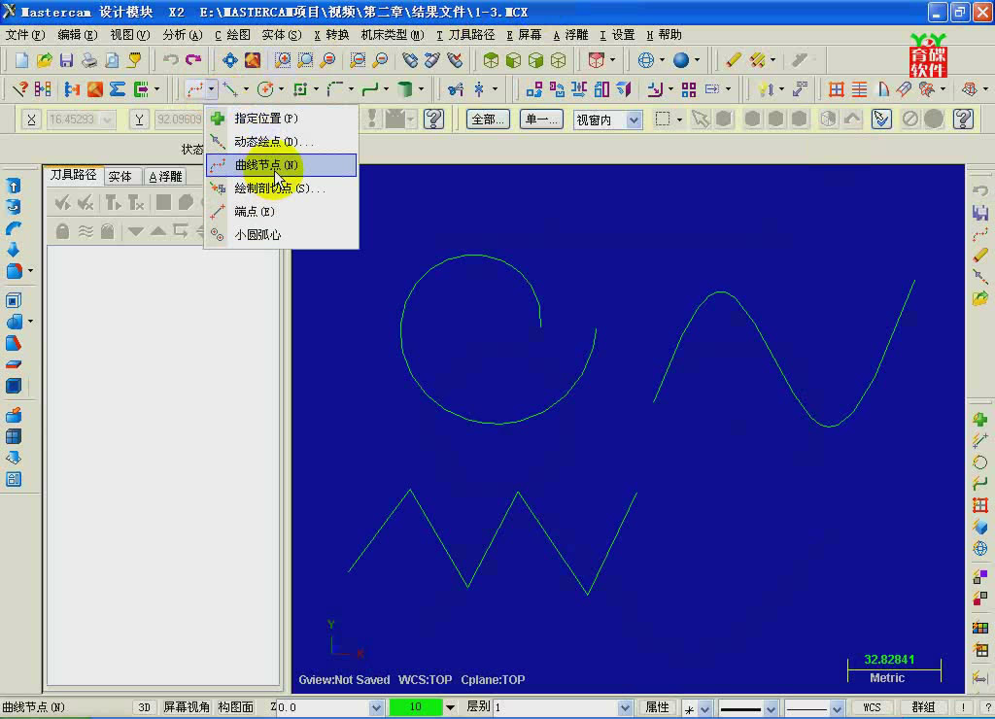The image size is (995, 719).
Task: Select the isometric view cube icon
Action: (x=491, y=60)
